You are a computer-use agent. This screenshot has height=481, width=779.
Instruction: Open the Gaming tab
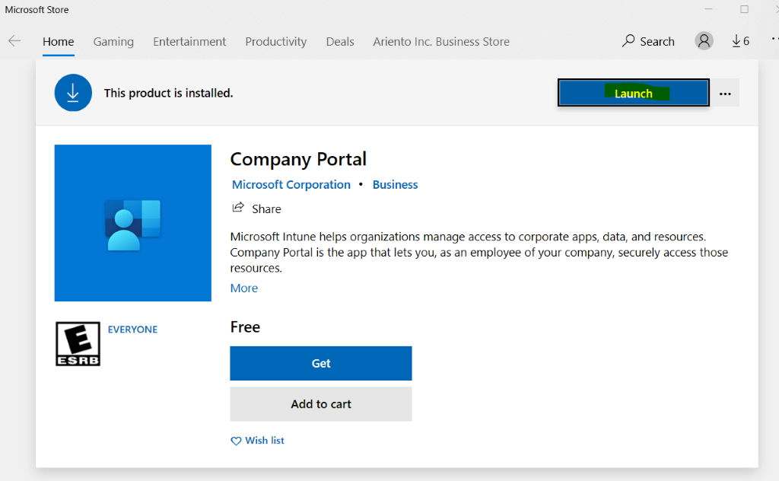113,42
